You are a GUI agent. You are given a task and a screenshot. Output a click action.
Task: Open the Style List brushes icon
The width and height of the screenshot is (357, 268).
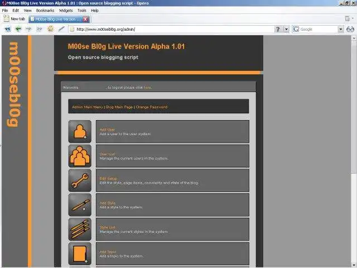point(80,229)
